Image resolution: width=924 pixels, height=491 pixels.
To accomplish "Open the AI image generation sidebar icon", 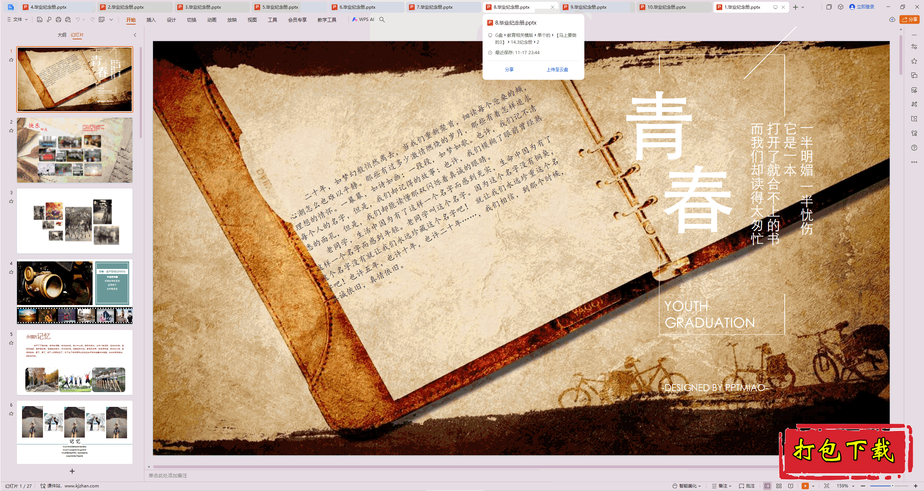I will coord(914,90).
